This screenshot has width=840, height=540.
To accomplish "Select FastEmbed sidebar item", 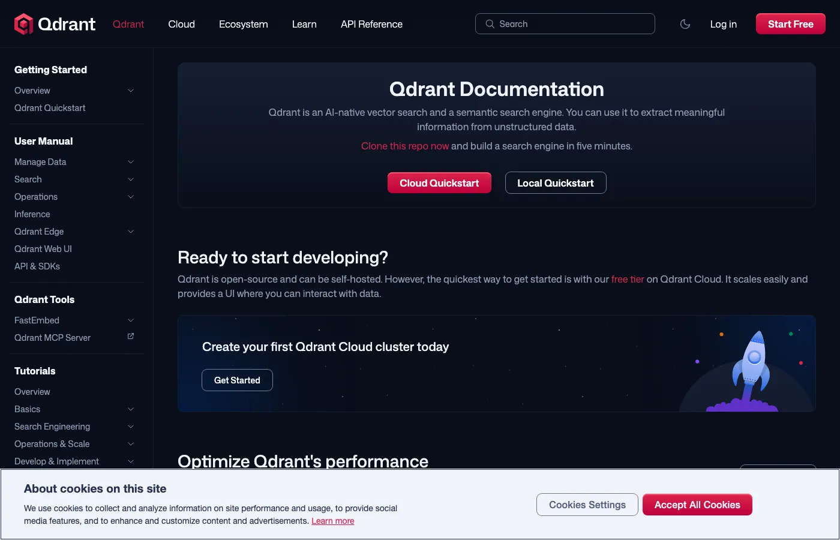I will pyautogui.click(x=37, y=320).
